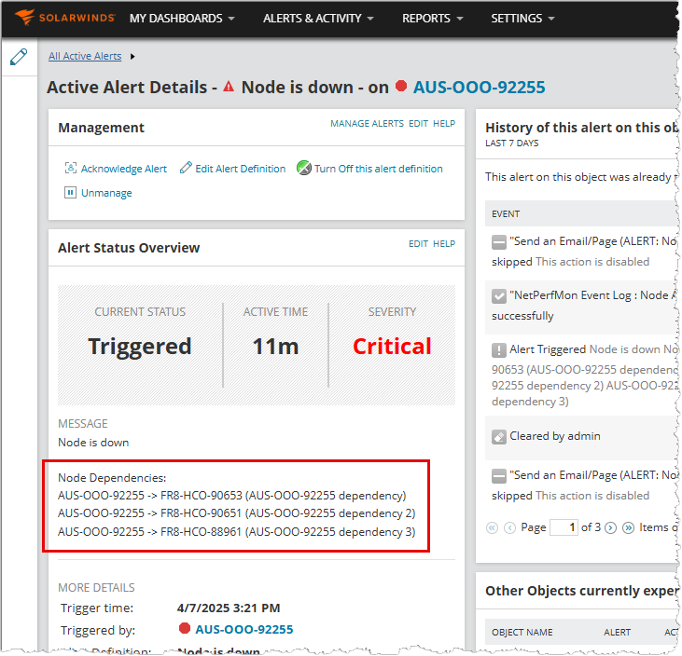Go to previous page of alert history
This screenshot has width=682, height=656.
click(509, 527)
